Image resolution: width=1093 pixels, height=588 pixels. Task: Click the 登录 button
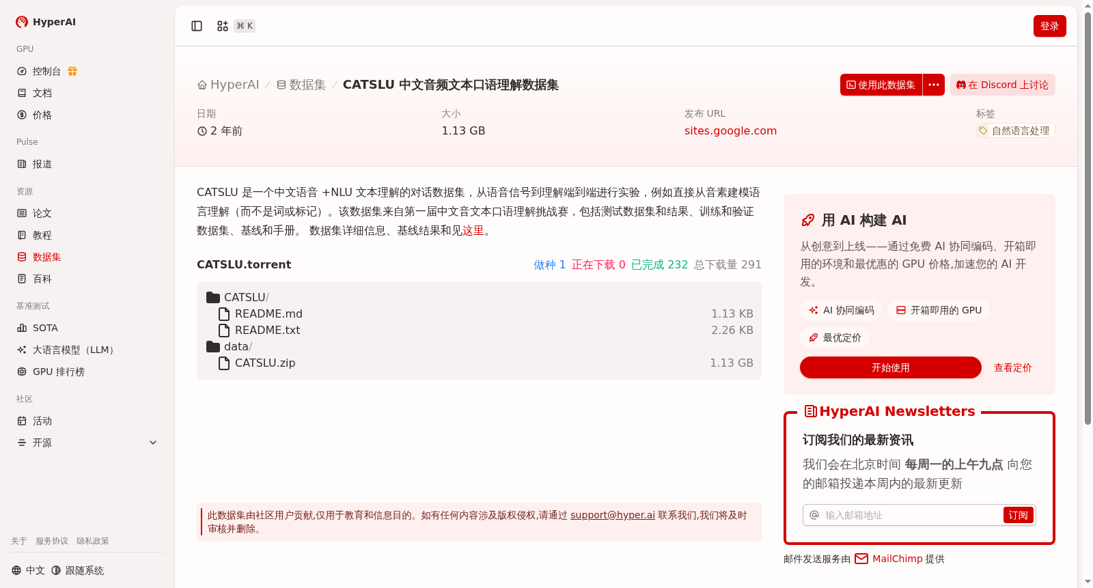1049,26
